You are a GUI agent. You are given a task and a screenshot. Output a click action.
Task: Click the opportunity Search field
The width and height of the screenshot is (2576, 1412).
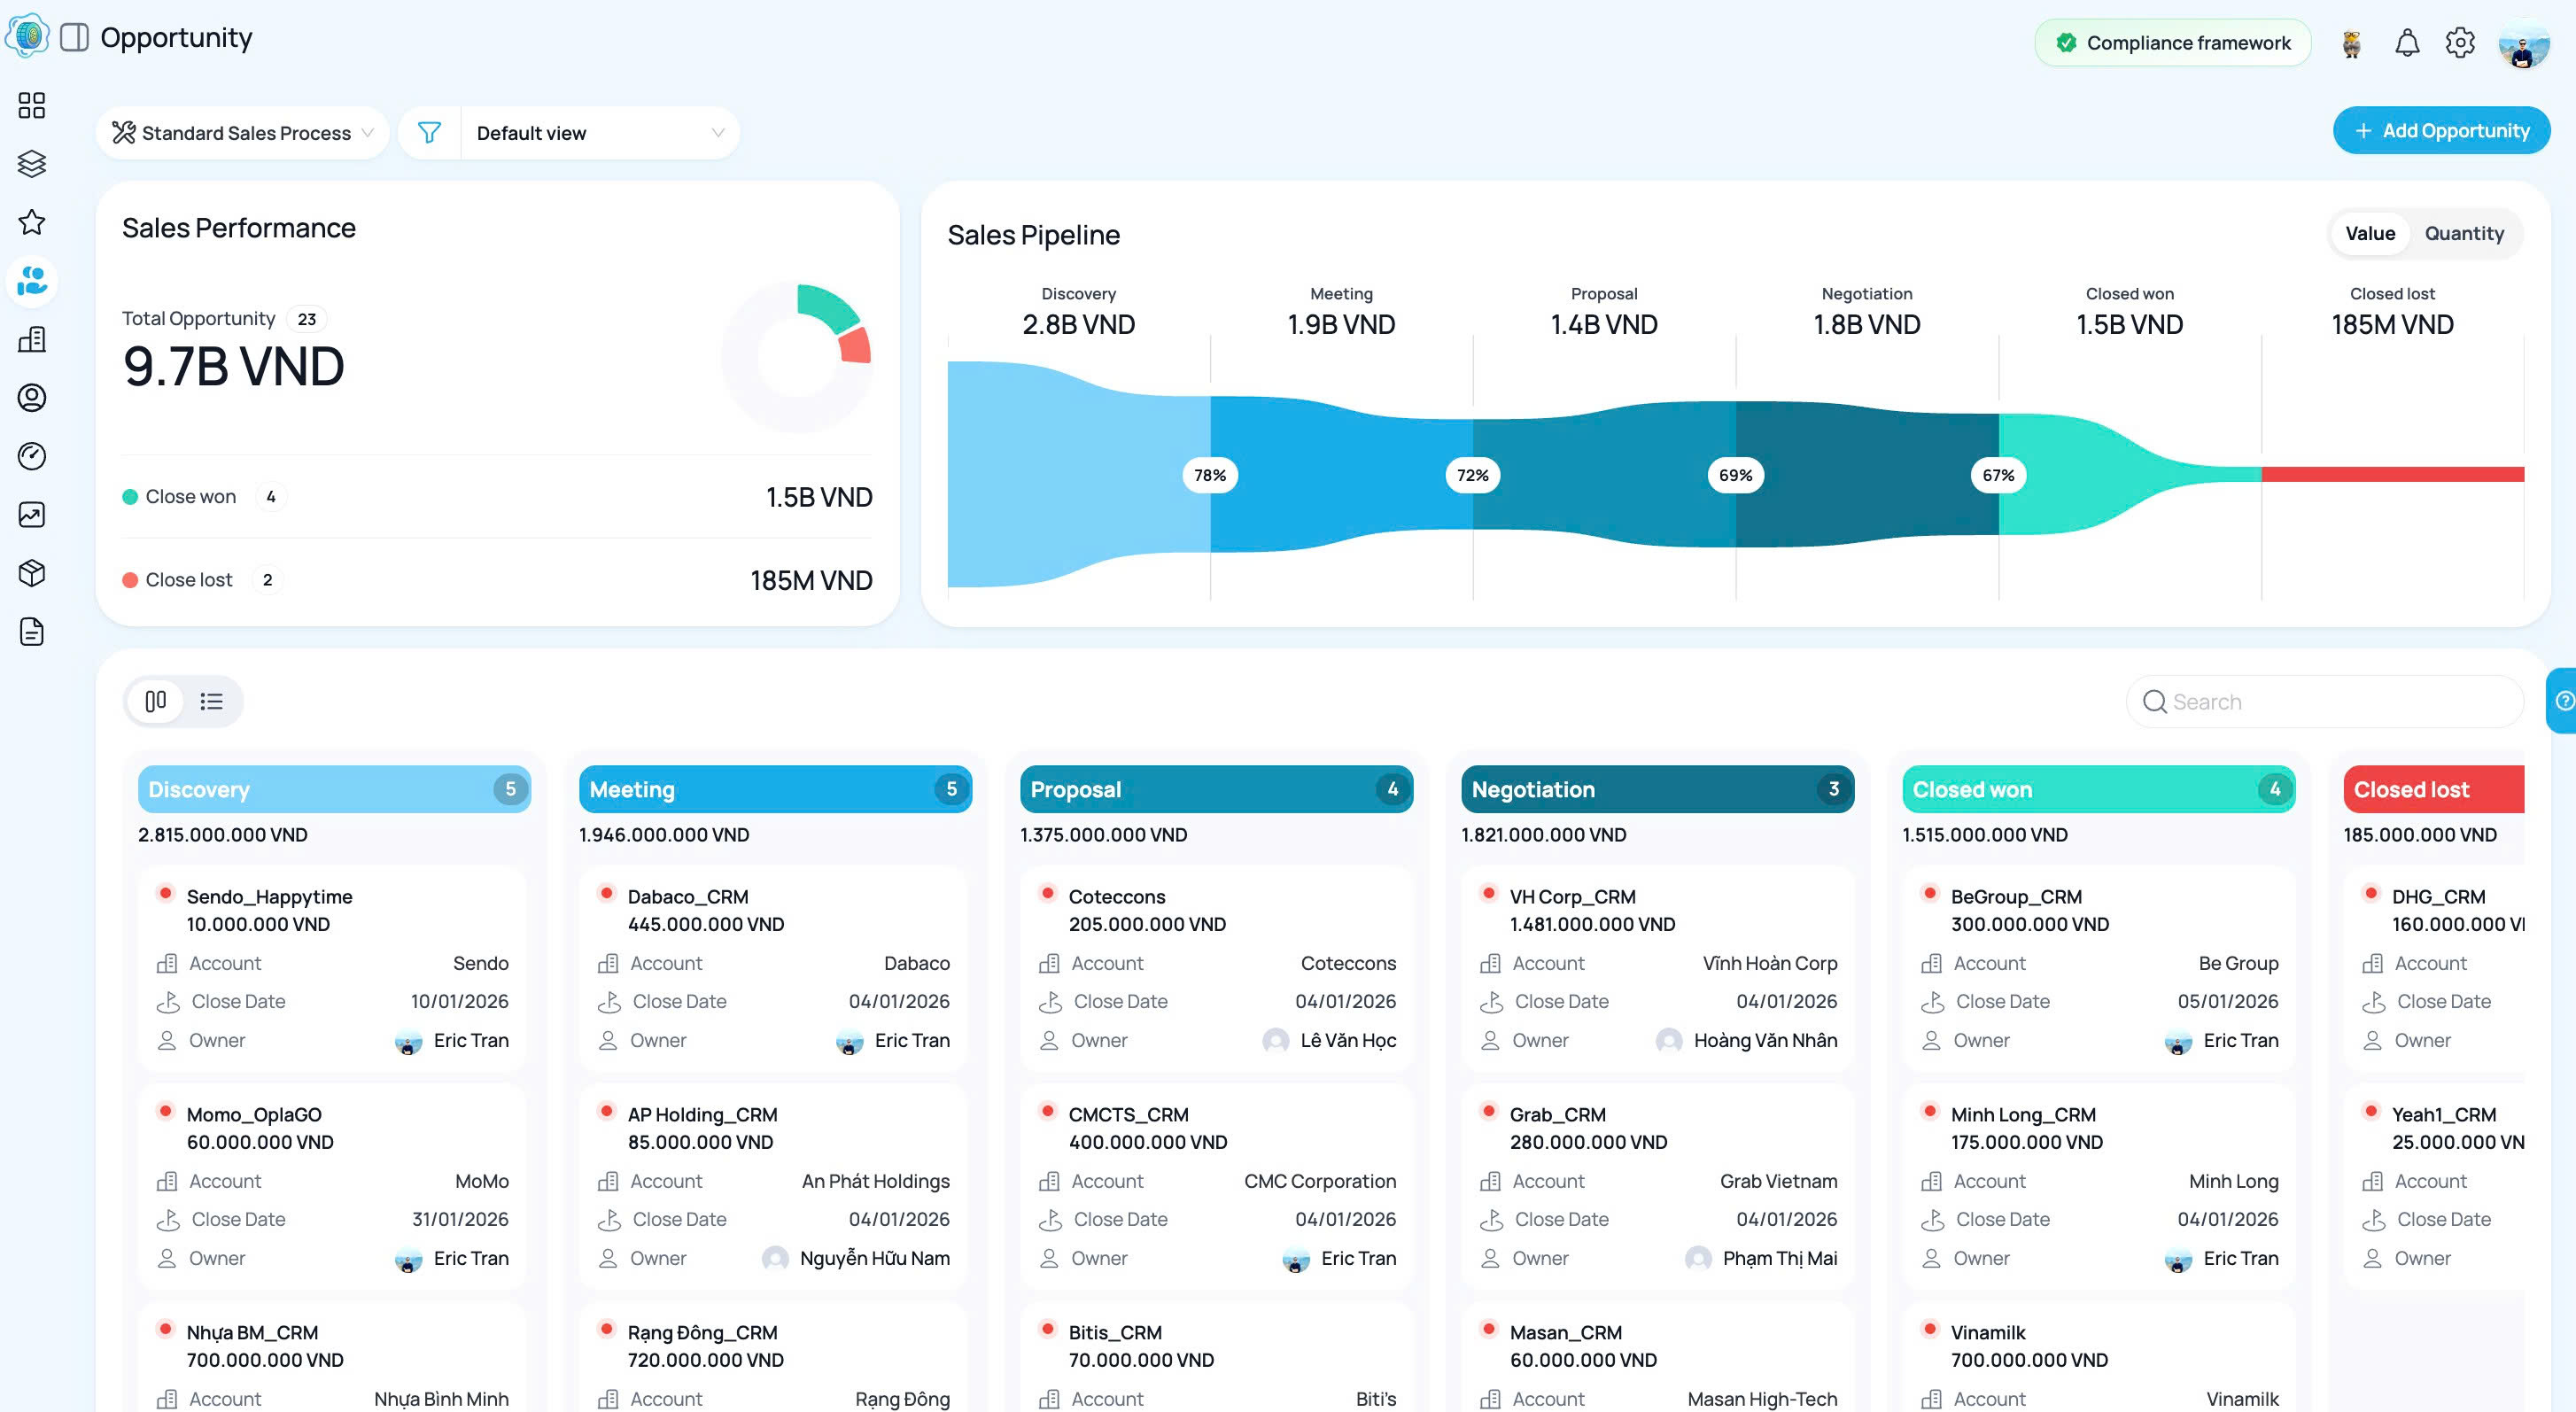tap(2324, 702)
